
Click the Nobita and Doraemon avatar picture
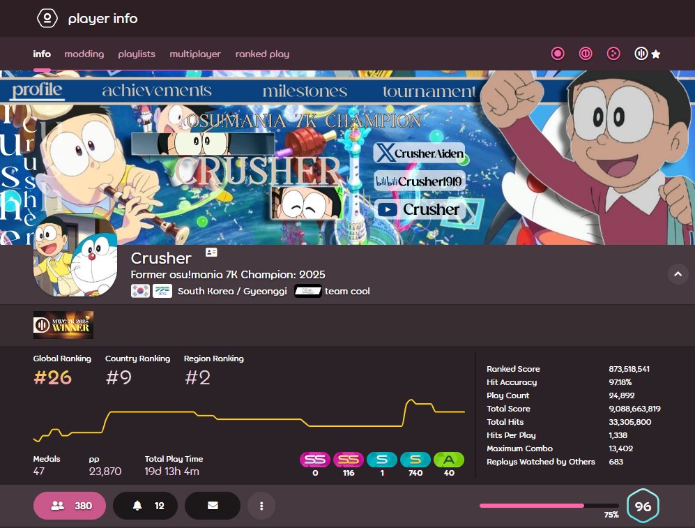coord(75,255)
